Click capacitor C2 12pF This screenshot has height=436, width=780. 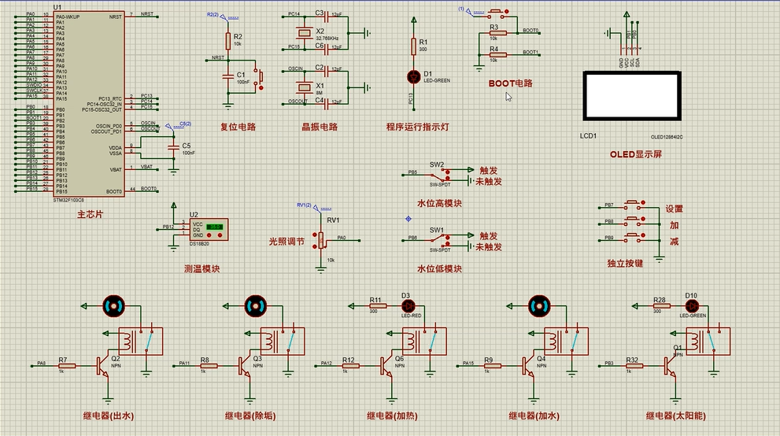(327, 71)
